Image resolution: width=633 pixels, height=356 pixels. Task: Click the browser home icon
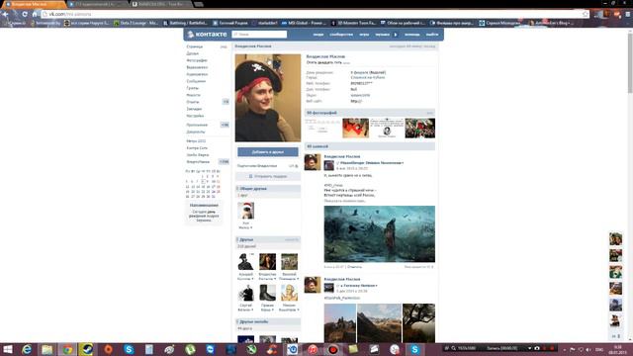click(x=35, y=14)
